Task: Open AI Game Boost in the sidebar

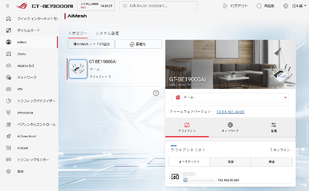Action: click(x=27, y=136)
